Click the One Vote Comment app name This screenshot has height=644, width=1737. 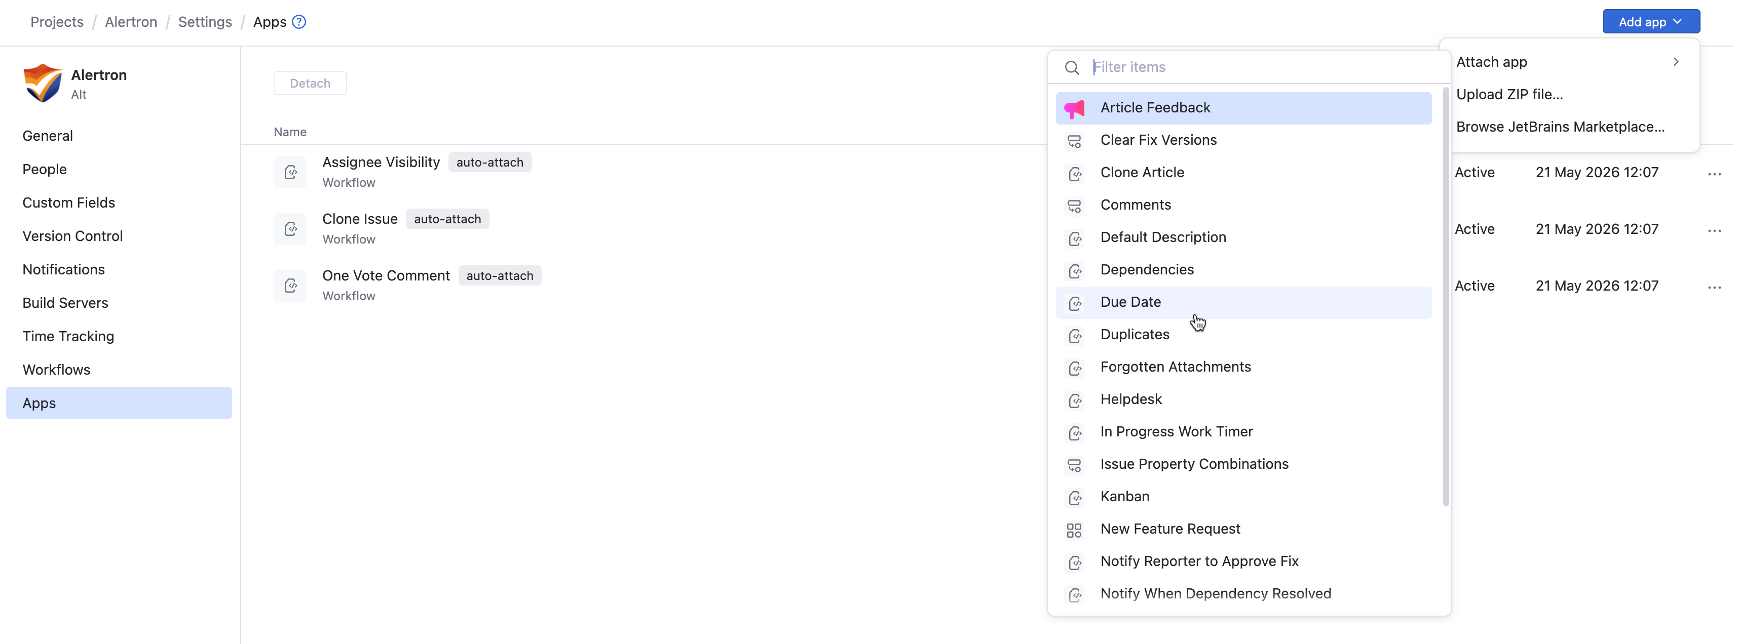tap(386, 275)
